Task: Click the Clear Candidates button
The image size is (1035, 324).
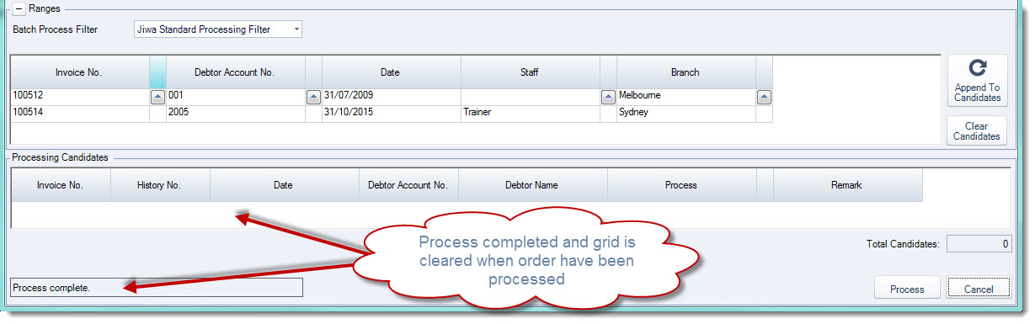Action: pyautogui.click(x=977, y=130)
